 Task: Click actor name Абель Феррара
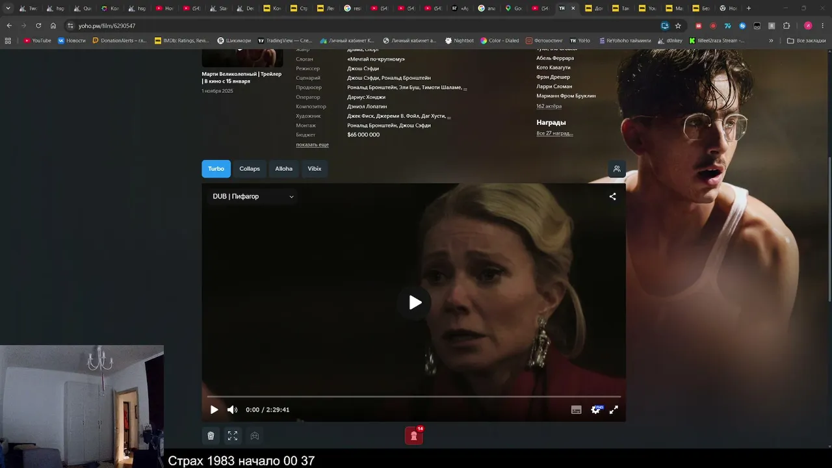555,58
